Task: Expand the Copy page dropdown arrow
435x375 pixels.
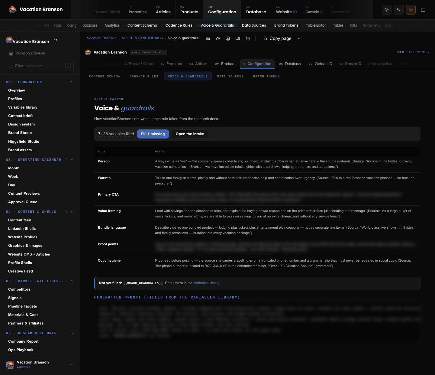Action: (299, 38)
